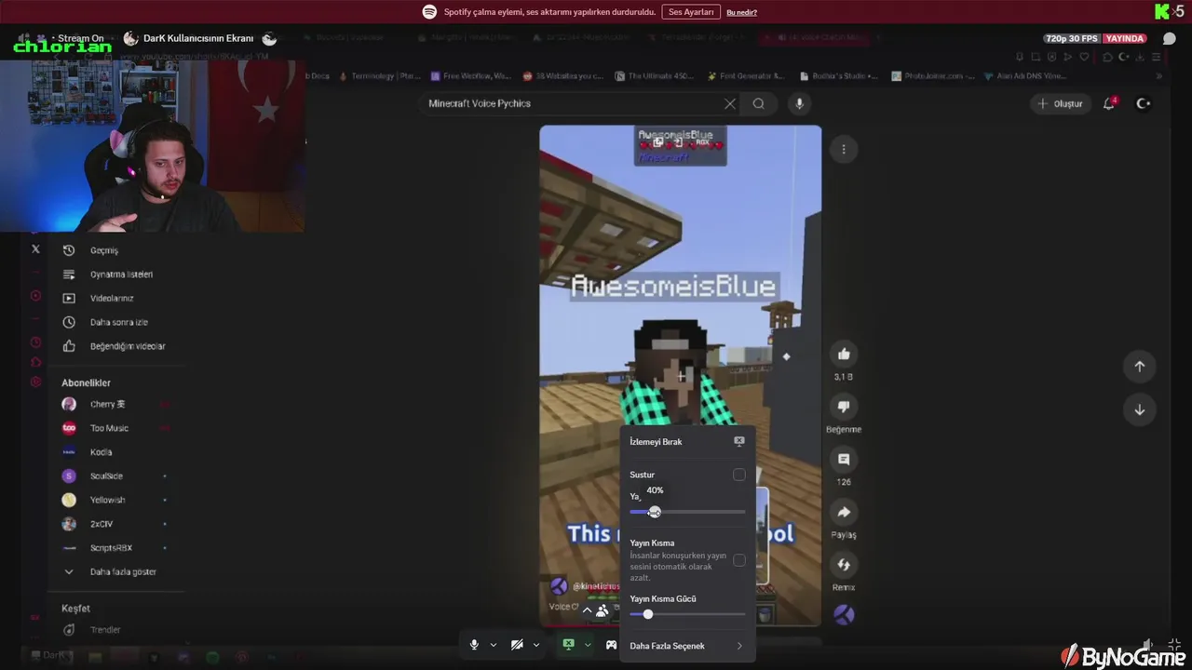
Task: Go to previous short with up arrow
Action: (x=1139, y=366)
